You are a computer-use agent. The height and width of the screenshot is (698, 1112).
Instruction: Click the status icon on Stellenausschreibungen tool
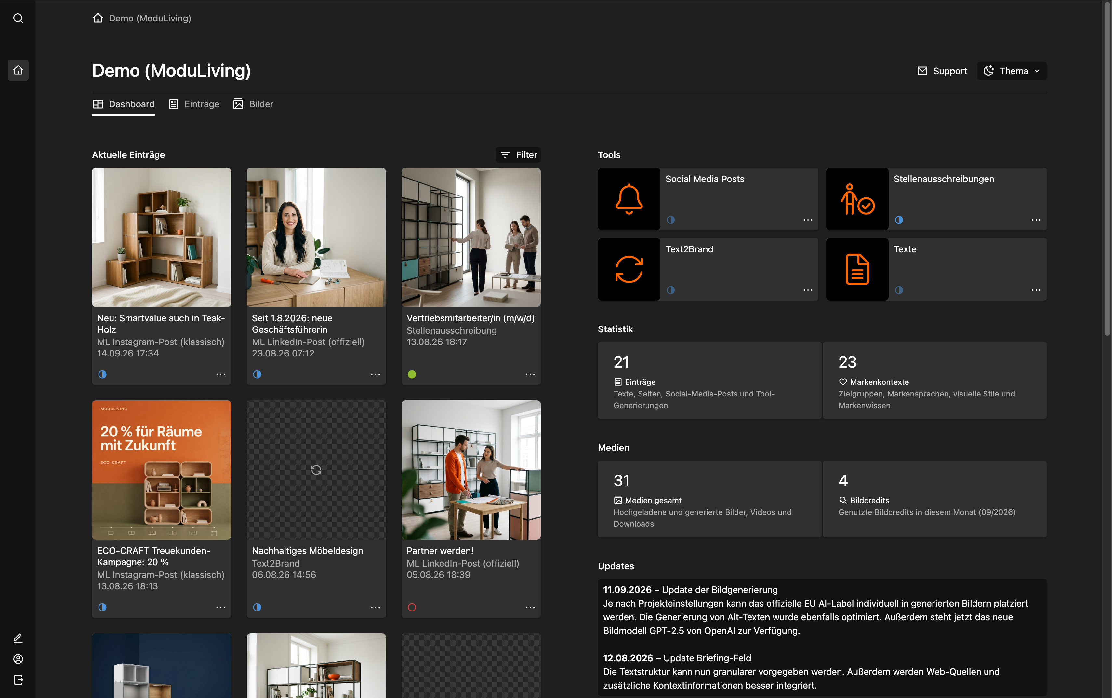[x=899, y=220]
